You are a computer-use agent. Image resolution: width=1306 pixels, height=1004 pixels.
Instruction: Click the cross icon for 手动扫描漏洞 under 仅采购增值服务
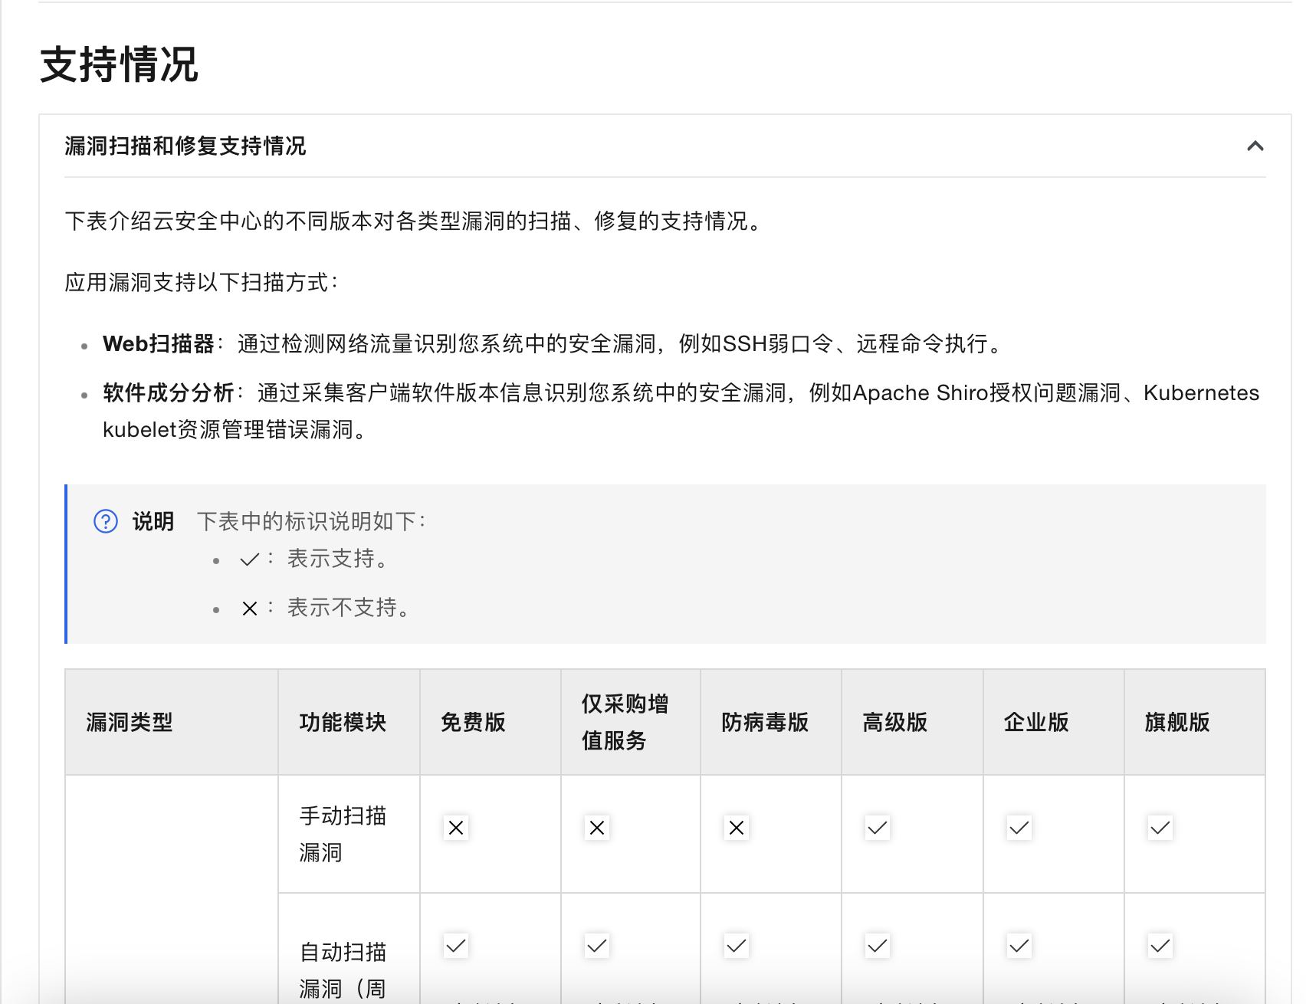pyautogui.click(x=597, y=828)
